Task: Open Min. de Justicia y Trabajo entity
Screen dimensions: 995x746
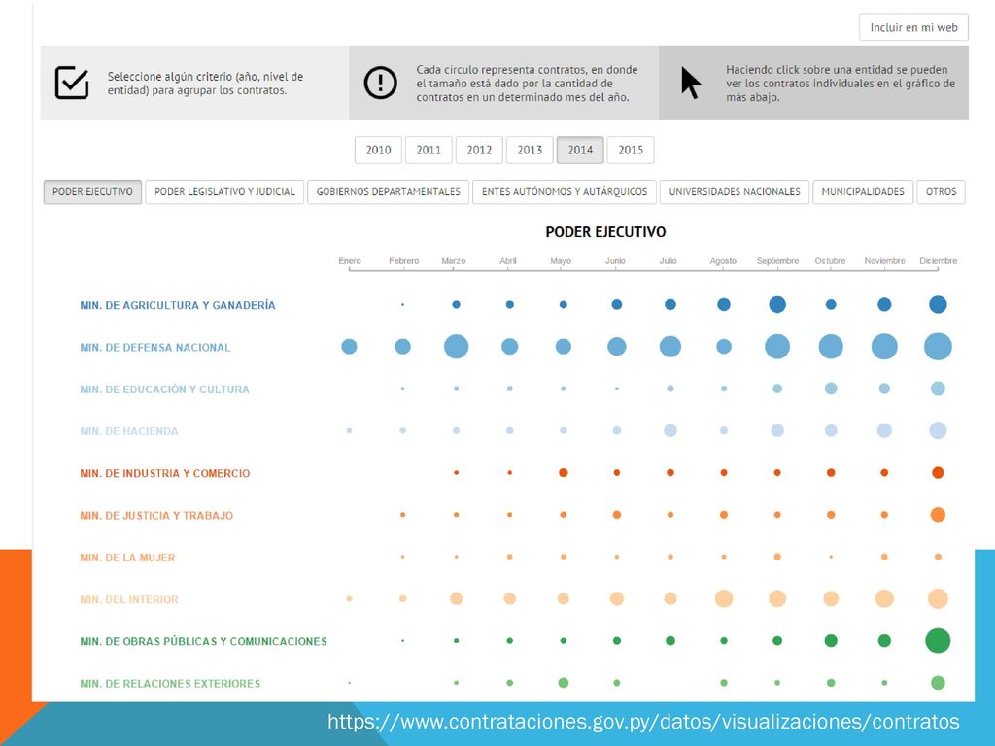Action: tap(156, 515)
